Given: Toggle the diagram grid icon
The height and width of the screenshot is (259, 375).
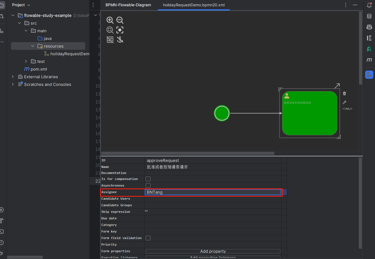Looking at the screenshot, I should (x=110, y=40).
